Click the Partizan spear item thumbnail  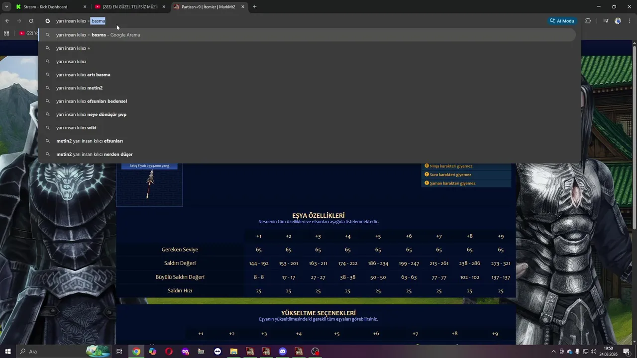[149, 184]
